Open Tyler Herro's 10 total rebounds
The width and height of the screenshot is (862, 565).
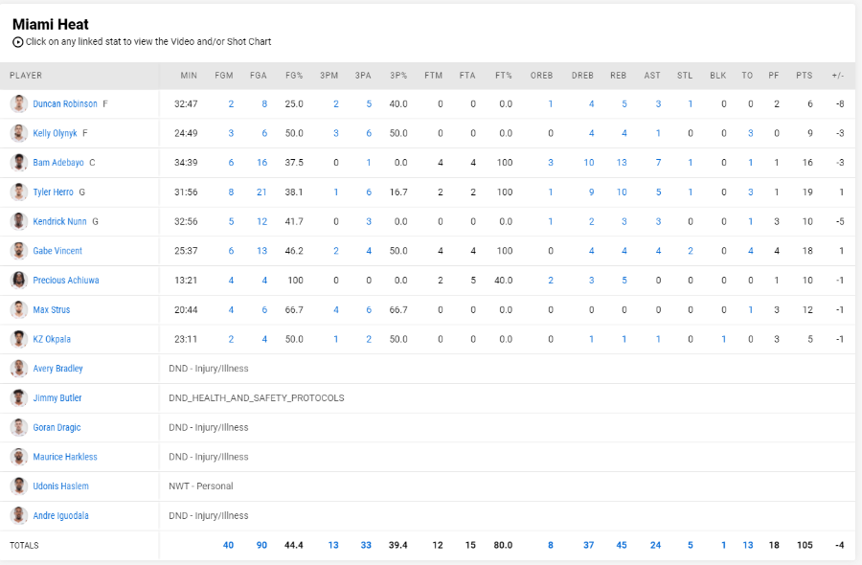tap(622, 192)
